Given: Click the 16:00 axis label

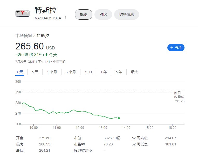Looking at the screenshot, I should pyautogui.click(x=172, y=128).
